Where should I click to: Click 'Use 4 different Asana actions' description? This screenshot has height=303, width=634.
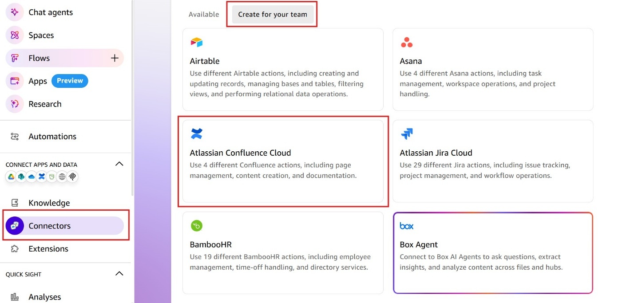[x=478, y=84]
